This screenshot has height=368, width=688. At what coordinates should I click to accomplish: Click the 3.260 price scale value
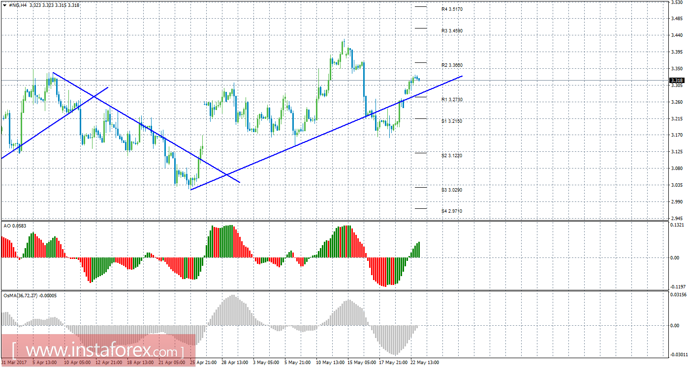676,102
